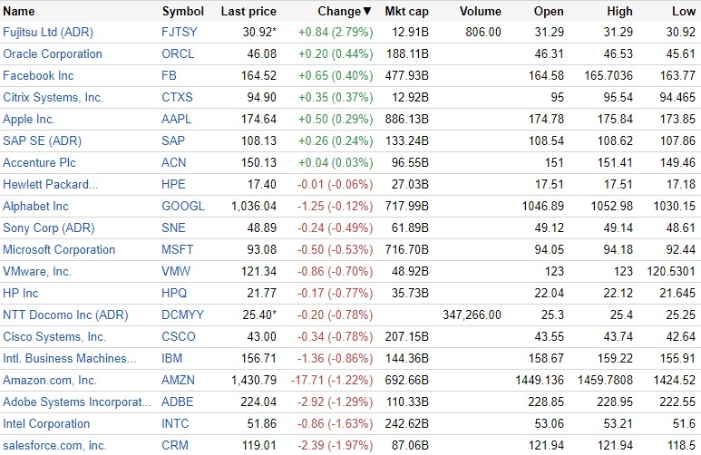Click the AMZN ticker symbol
701x455 pixels.
[x=180, y=380]
